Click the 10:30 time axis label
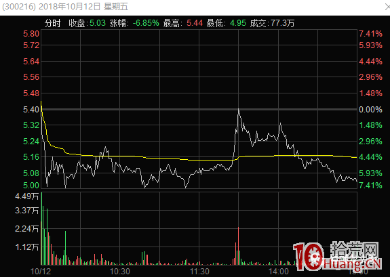Viewport: 390px width, 277px height. (120, 272)
